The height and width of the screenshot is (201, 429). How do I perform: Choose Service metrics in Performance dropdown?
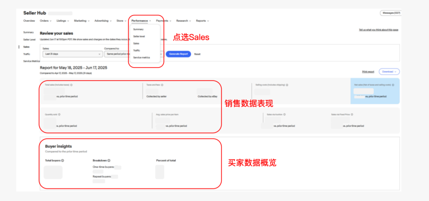pyautogui.click(x=141, y=58)
